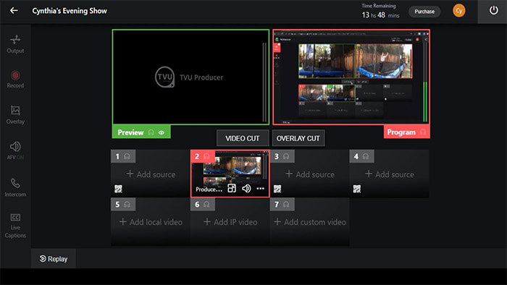Open layout icon on source 2 tile

pos(232,188)
